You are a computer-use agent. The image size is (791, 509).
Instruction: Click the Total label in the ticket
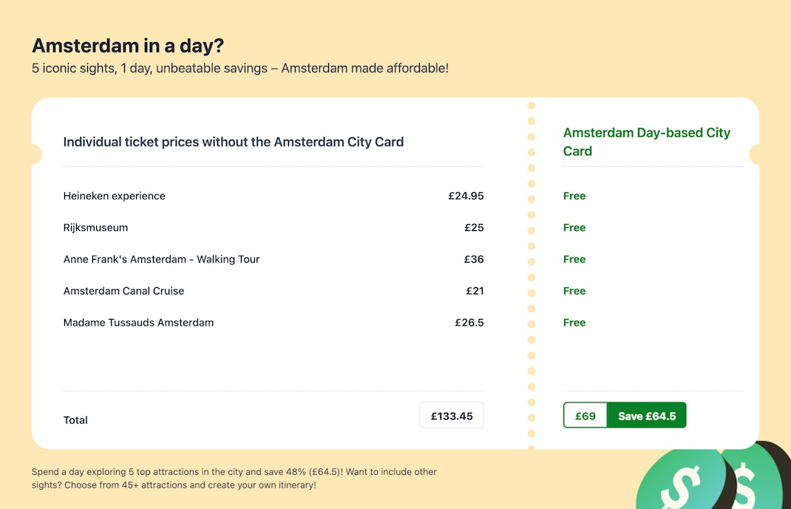pos(75,420)
